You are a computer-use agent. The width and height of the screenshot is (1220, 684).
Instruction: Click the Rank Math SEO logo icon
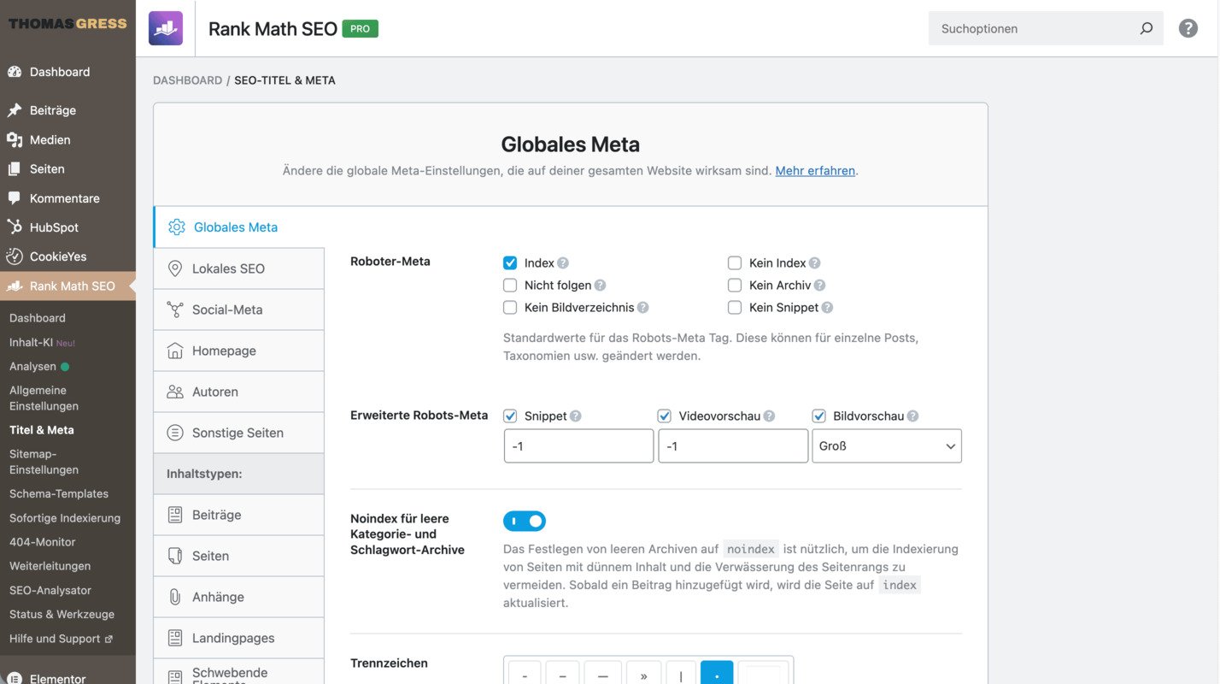[165, 27]
